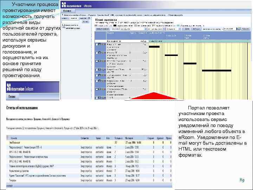The width and height of the screenshot is (253, 190).
Task: Click the breadcrumb path above the project plan
Action: click(123, 15)
